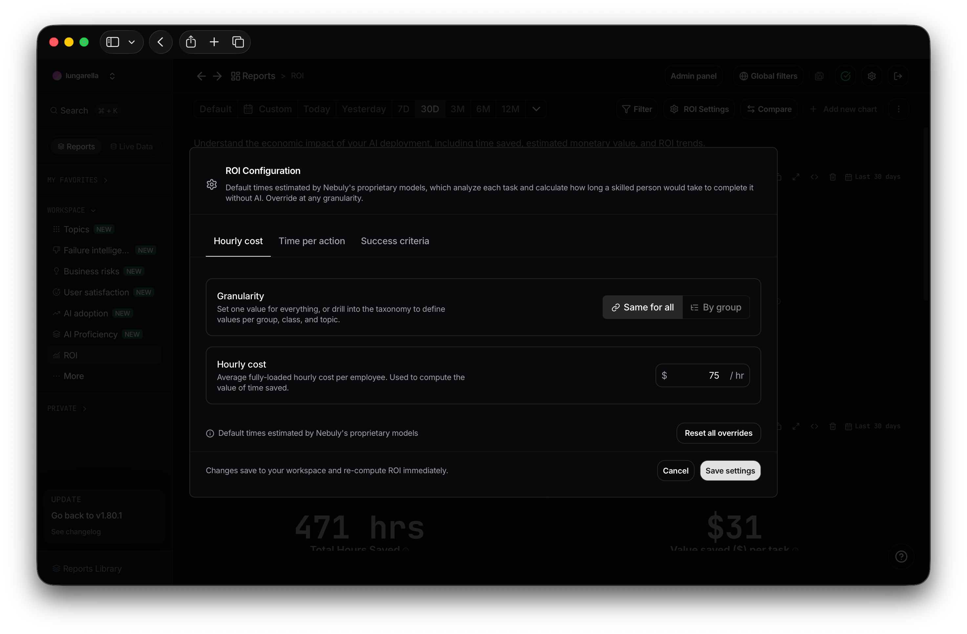Open Topics in the sidebar
The image size is (967, 634).
click(104, 229)
